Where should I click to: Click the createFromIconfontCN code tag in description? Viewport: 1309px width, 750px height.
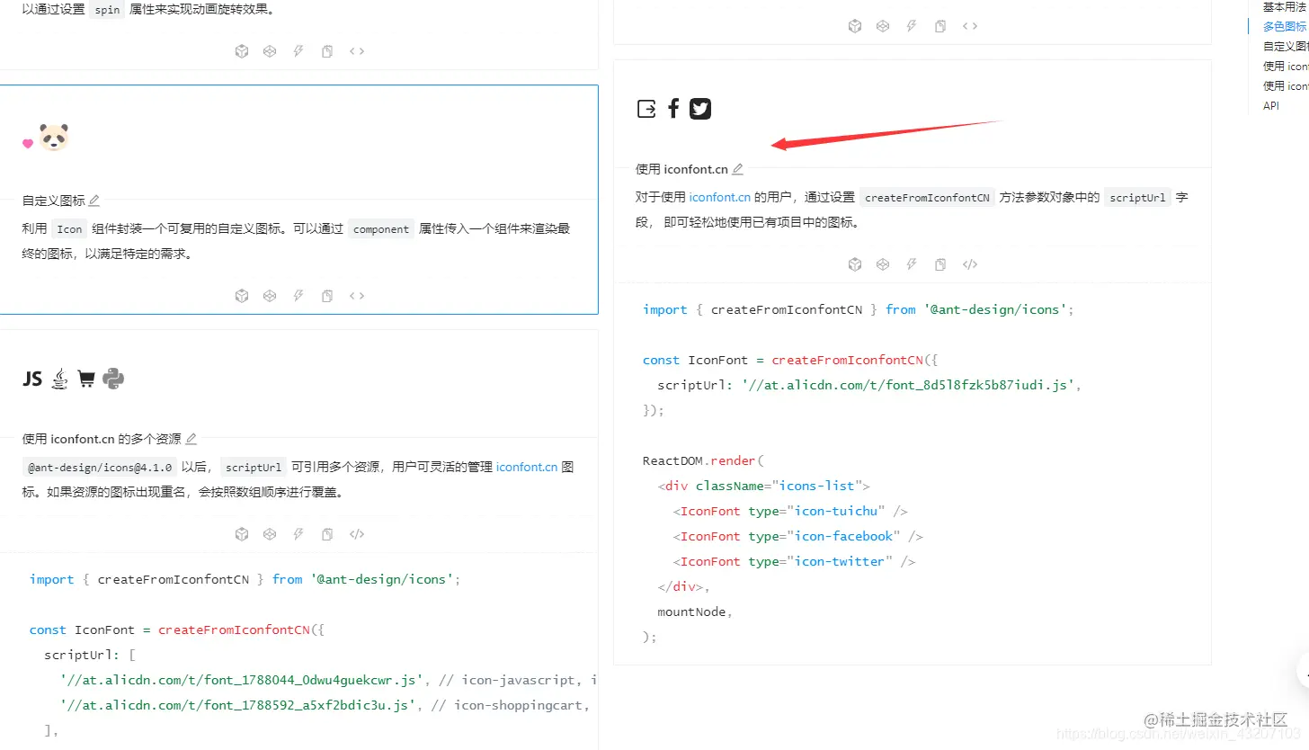coord(927,198)
